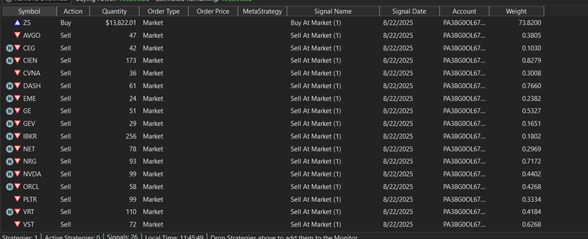This screenshot has width=588, height=239.
Task: Click the red sell arrow beside VST
Action: click(x=17, y=225)
